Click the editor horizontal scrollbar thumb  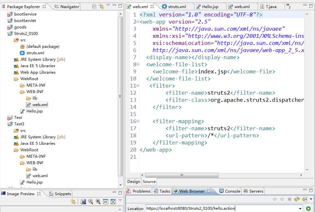tap(182, 175)
